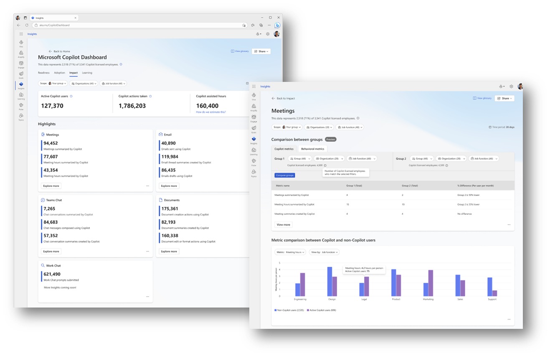Select Copilot metrics tab
Image resolution: width=550 pixels, height=356 pixels.
(284, 149)
